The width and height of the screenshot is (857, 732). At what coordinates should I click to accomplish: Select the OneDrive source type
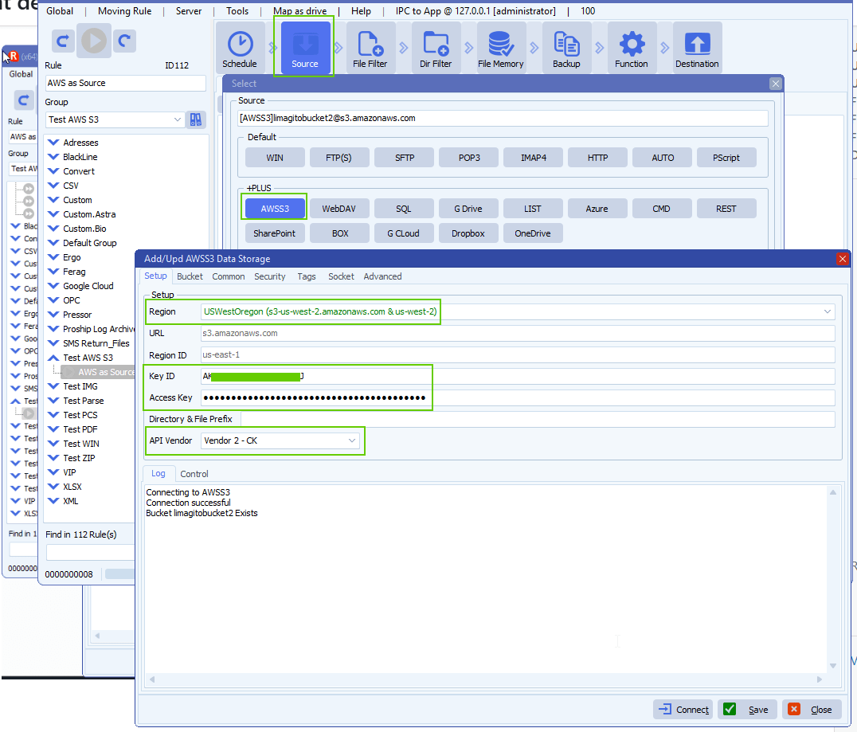(532, 233)
